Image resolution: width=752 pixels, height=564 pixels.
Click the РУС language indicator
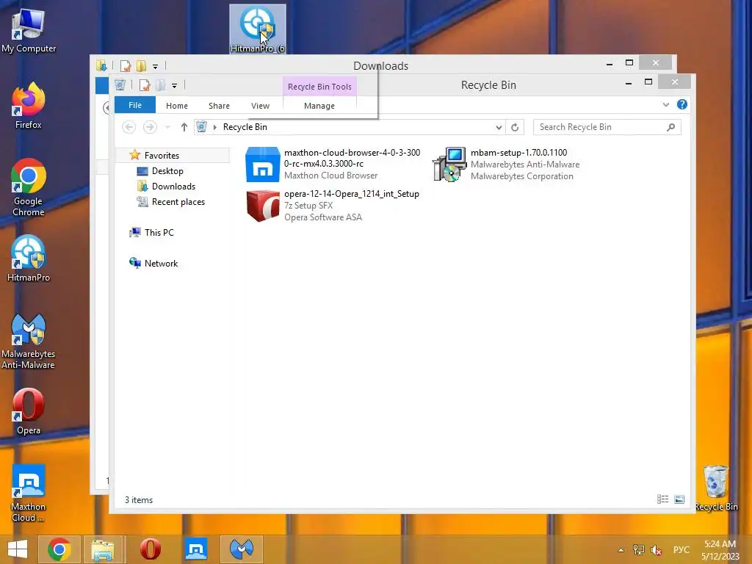[681, 549]
